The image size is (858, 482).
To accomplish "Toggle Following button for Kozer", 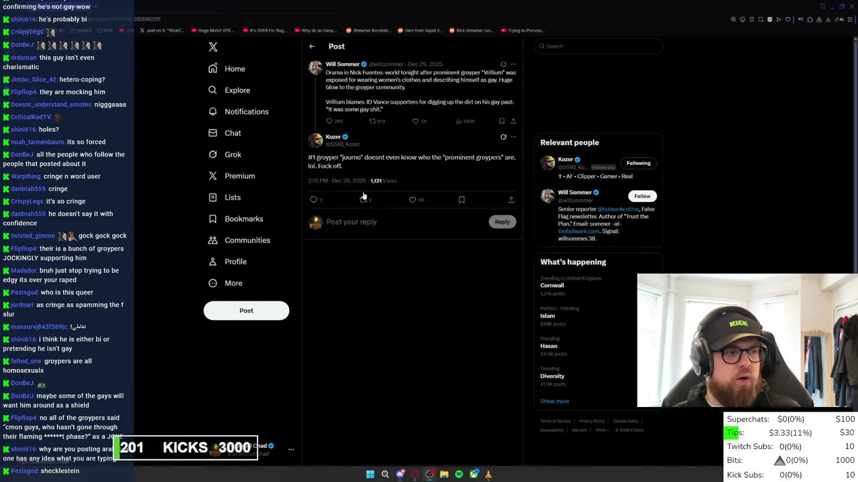I will coord(638,163).
